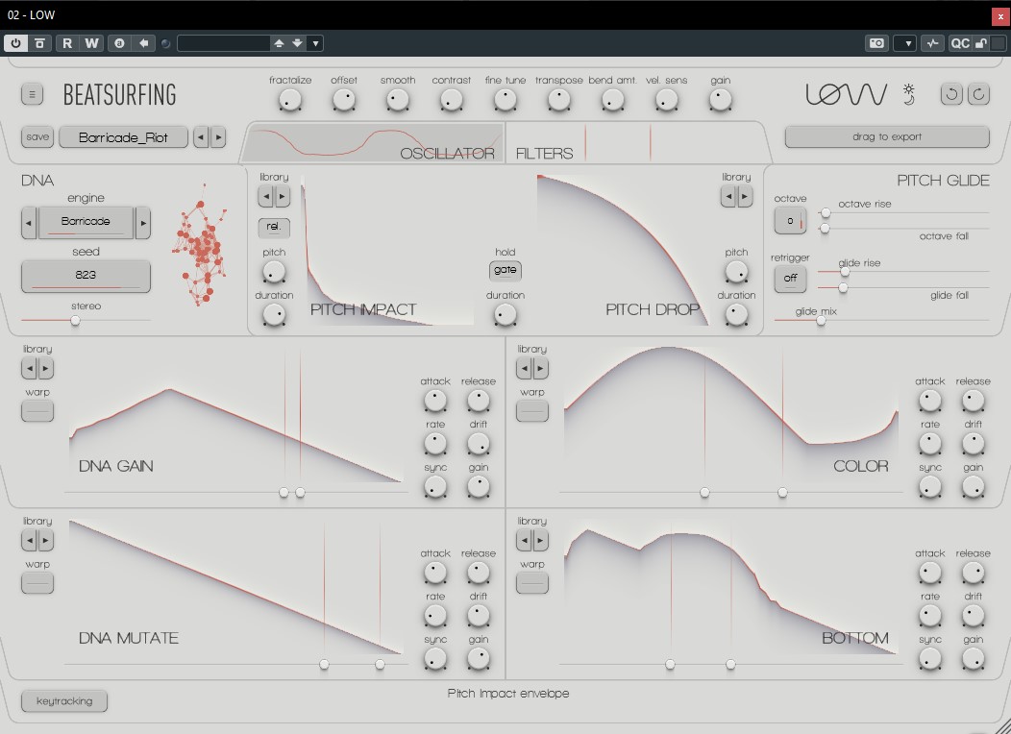Open the BEATSURFING hamburger menu
The width and height of the screenshot is (1011, 734).
click(32, 94)
